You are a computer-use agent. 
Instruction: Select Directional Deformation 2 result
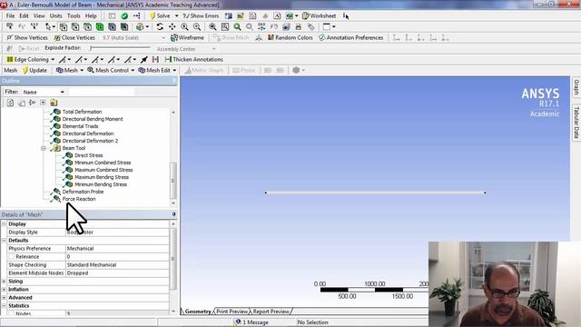coord(90,141)
